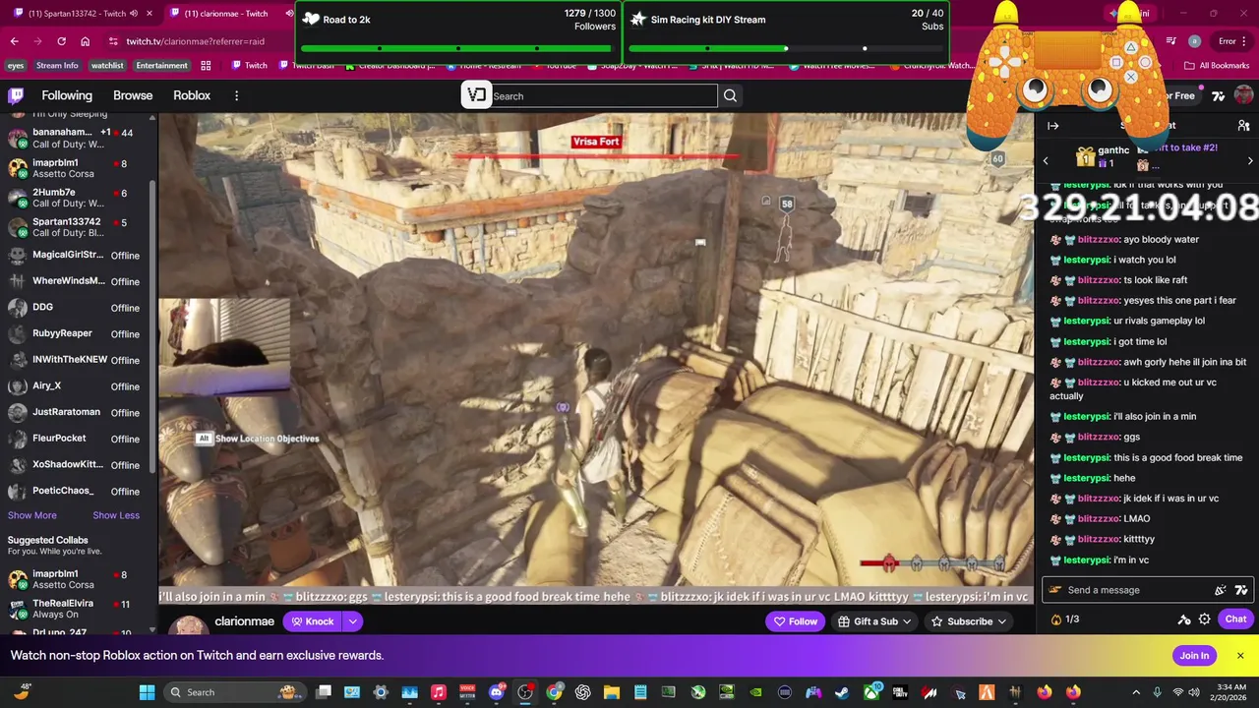This screenshot has height=708, width=1259.
Task: Send message with the Chat button
Action: click(1235, 619)
